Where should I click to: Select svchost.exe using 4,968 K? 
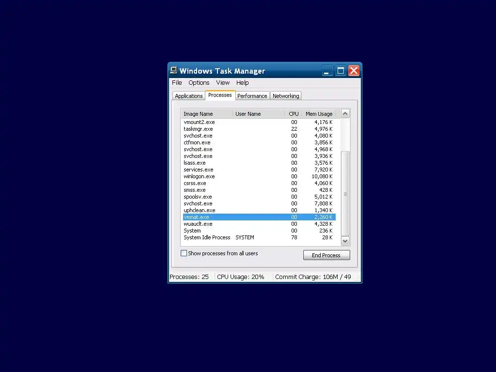[x=259, y=149]
